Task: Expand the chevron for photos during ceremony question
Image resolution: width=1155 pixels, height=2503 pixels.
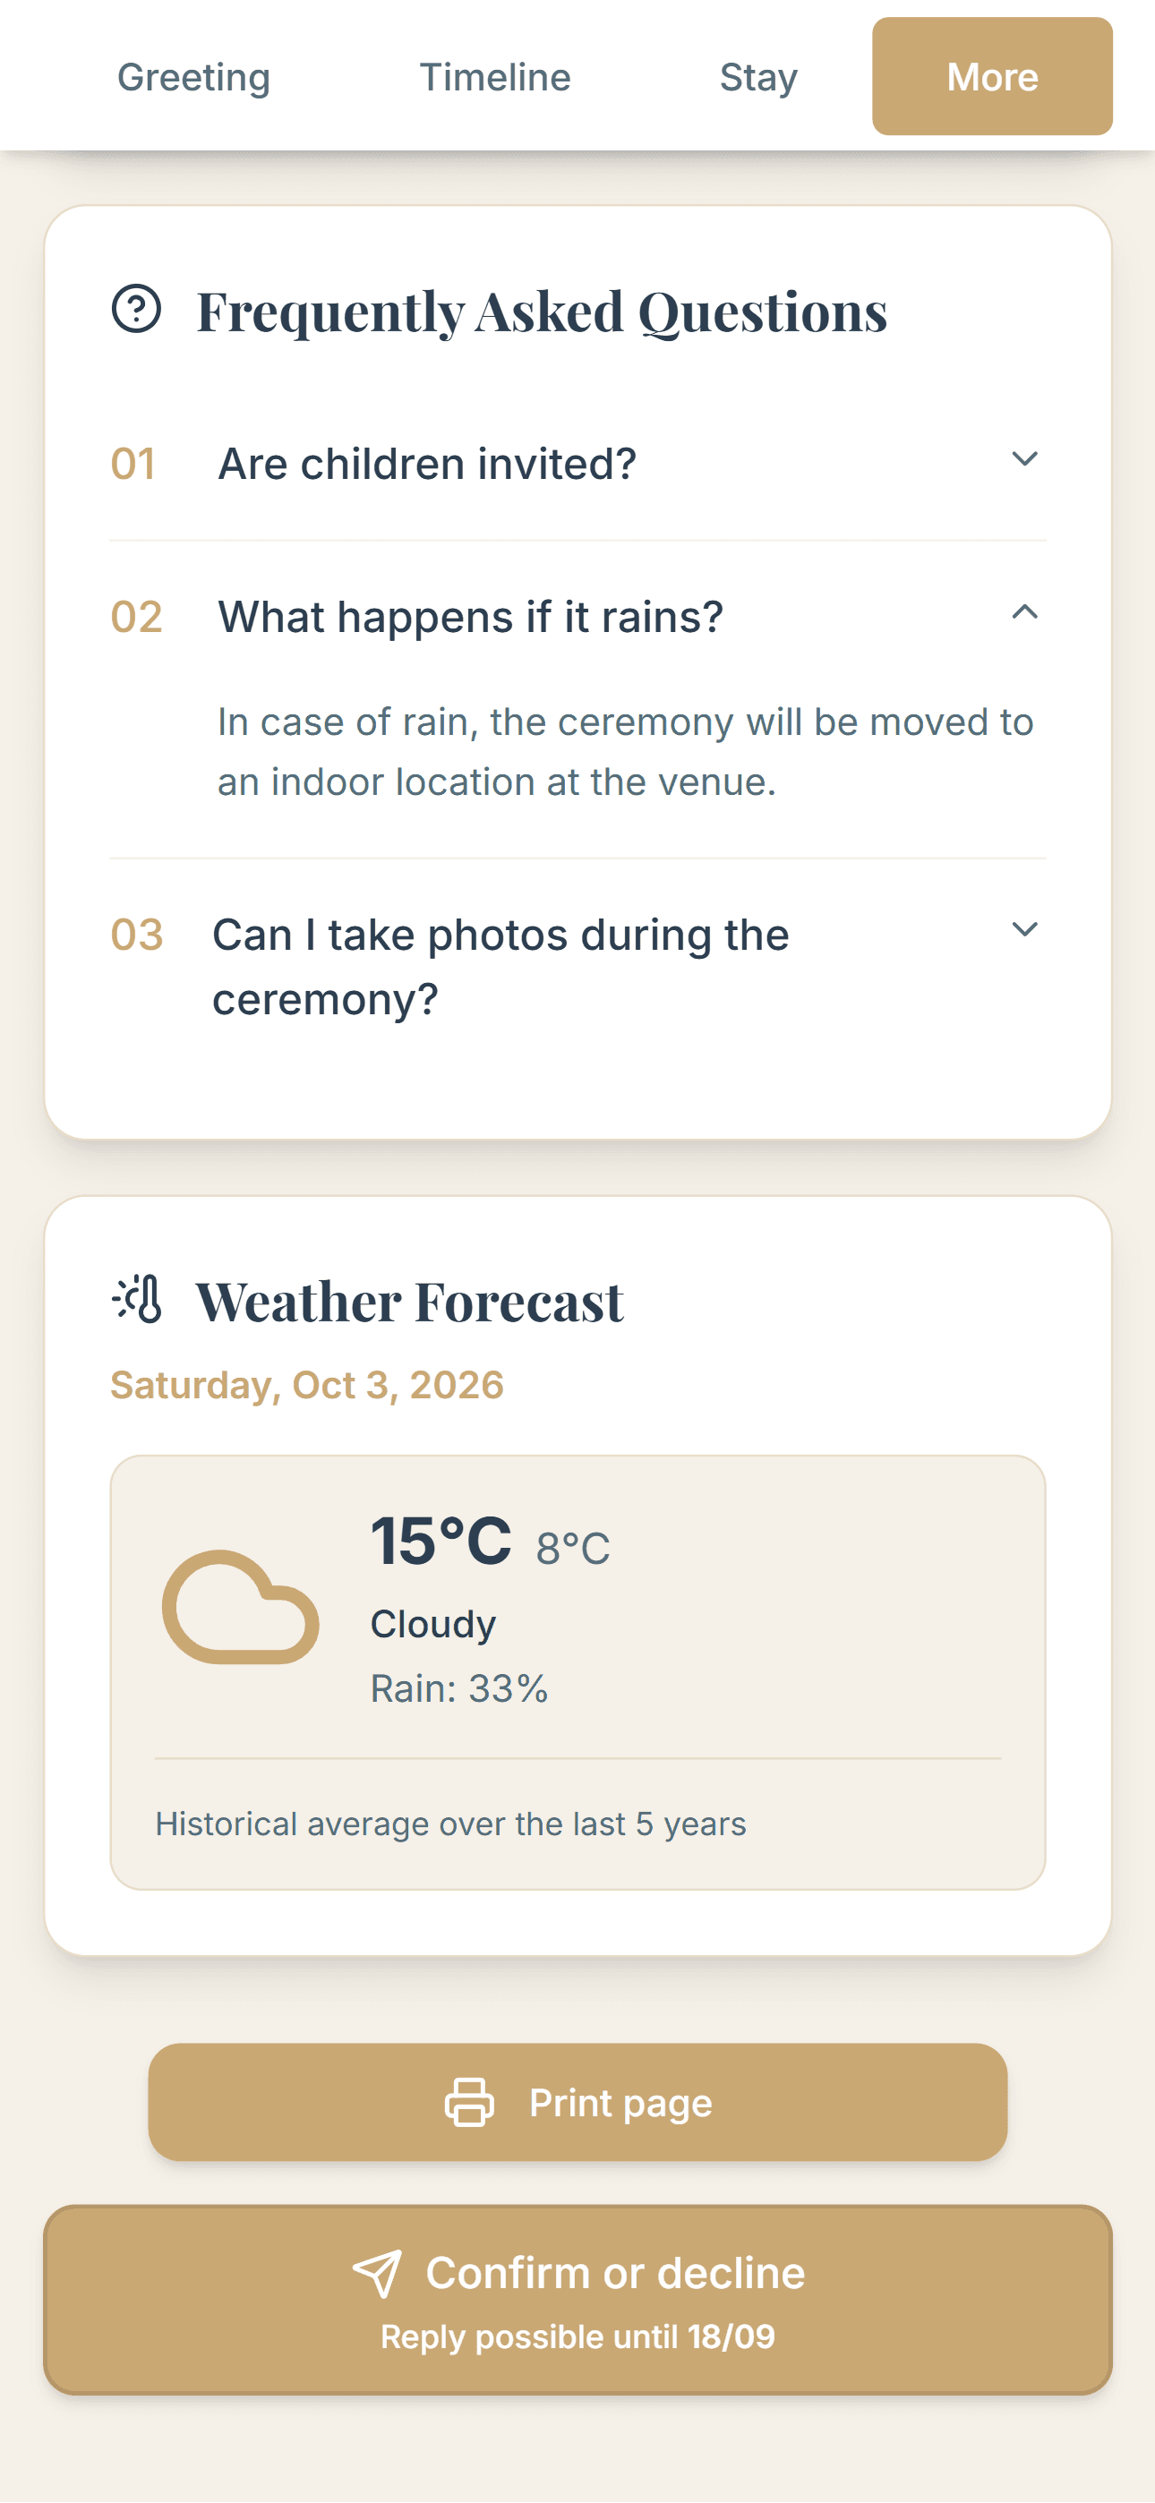Action: pyautogui.click(x=1024, y=930)
